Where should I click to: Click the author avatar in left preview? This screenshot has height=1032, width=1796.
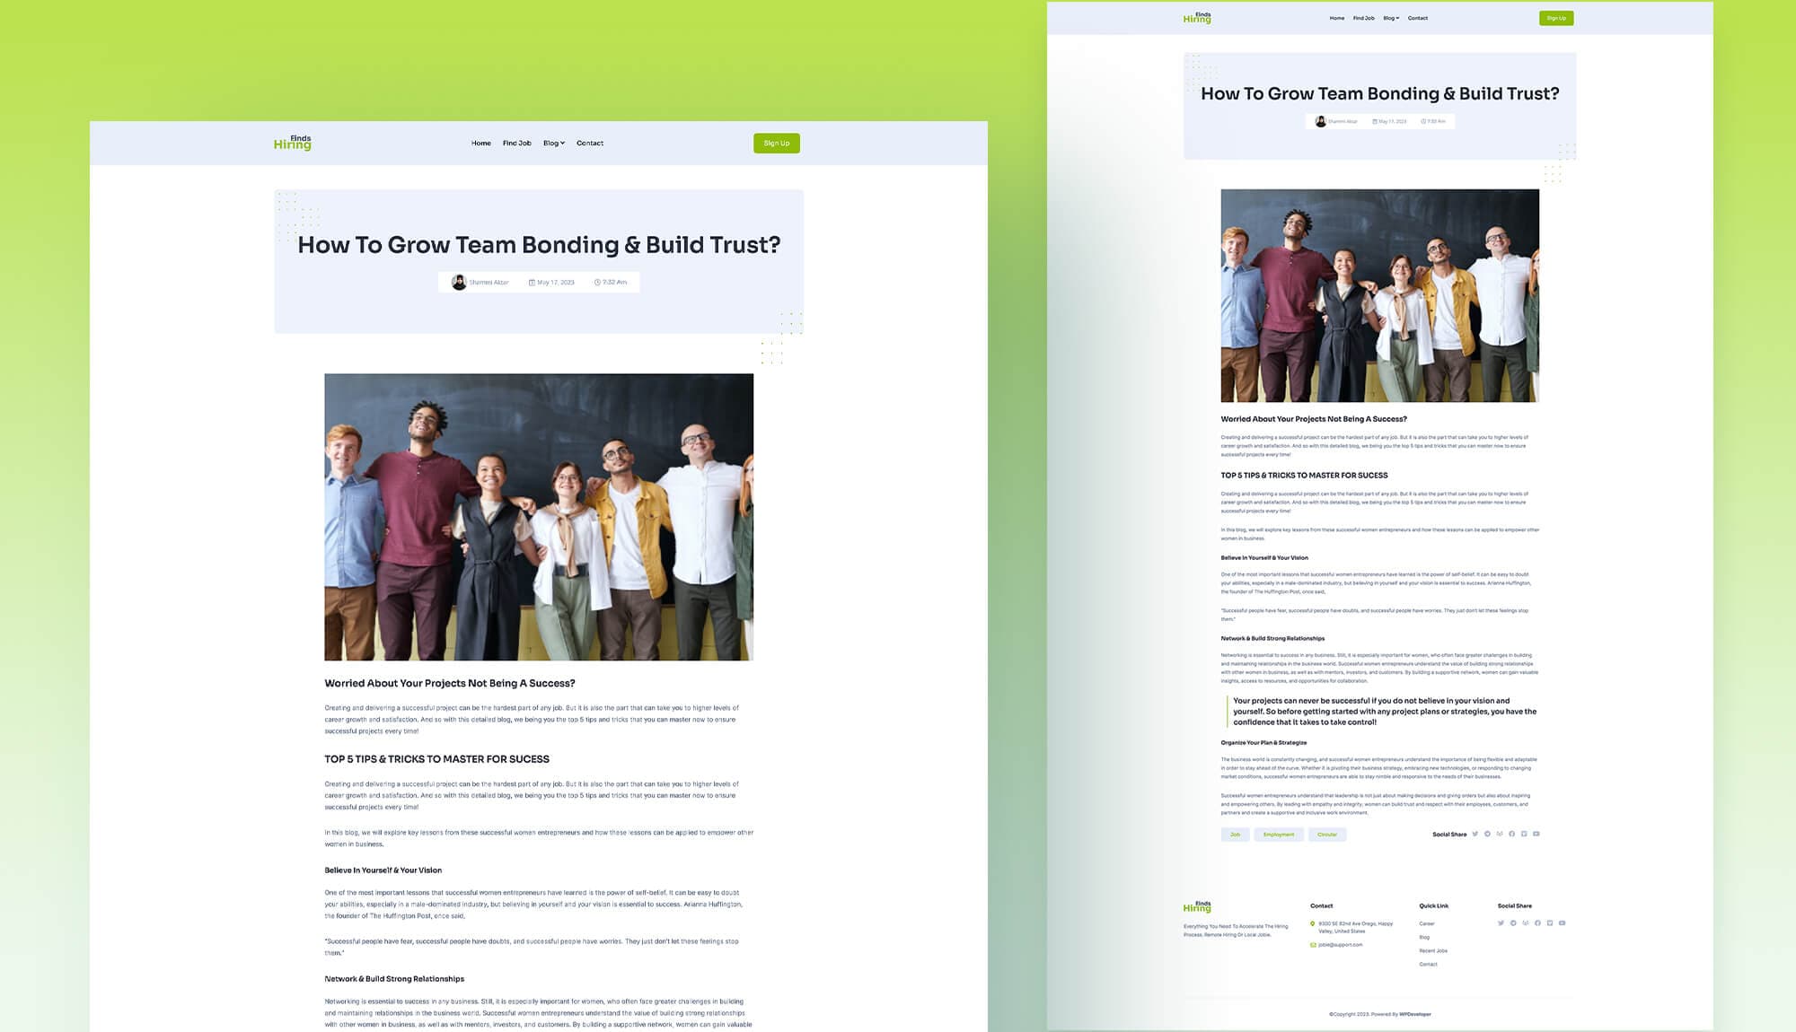click(x=459, y=283)
